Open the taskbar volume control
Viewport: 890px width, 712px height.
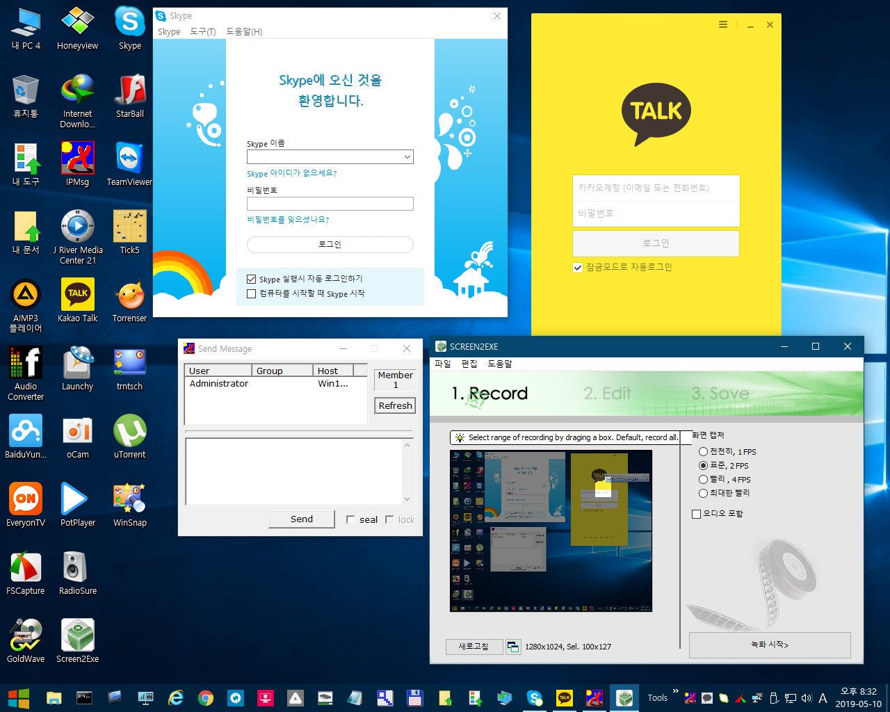point(807,698)
